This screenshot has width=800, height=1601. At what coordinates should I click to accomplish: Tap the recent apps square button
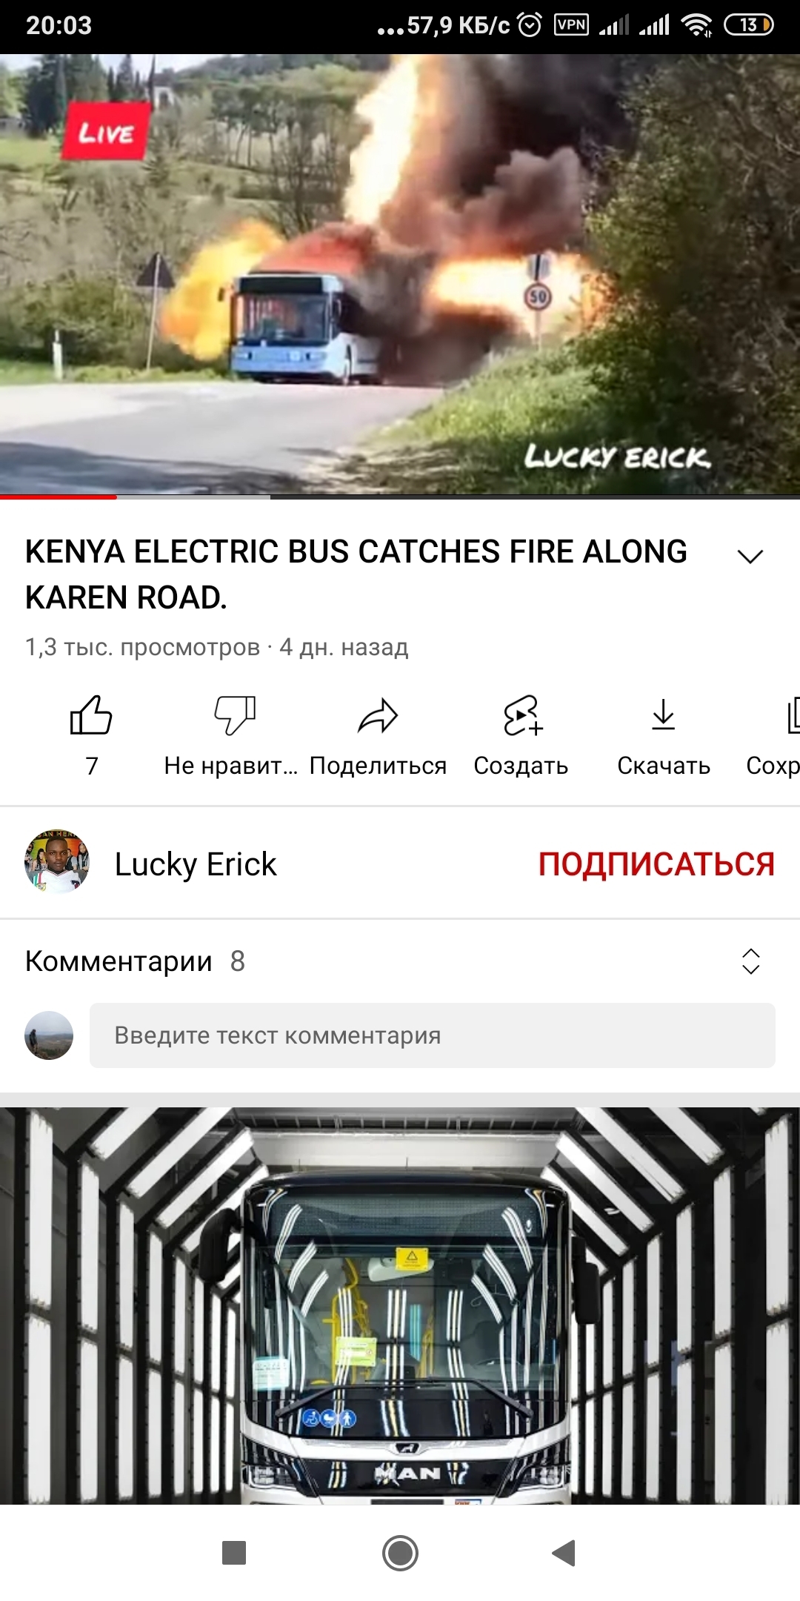234,1552
